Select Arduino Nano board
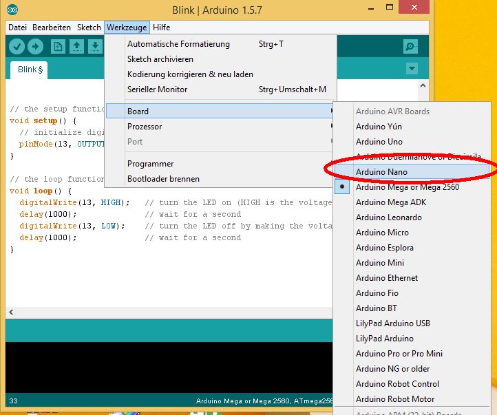 tap(412, 172)
